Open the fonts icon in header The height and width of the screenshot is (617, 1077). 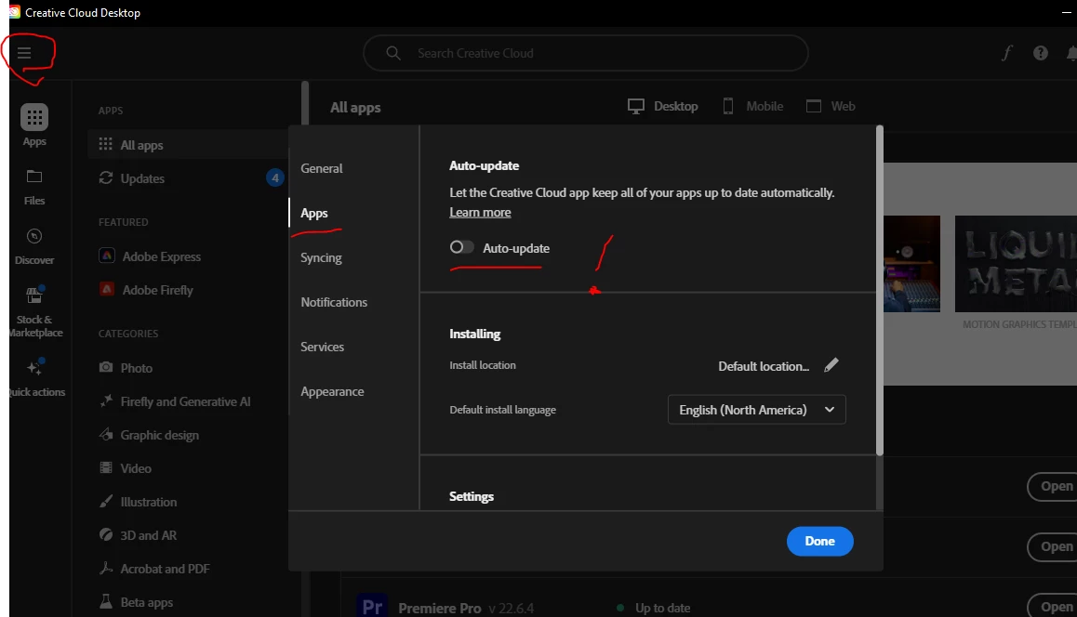tap(1007, 53)
